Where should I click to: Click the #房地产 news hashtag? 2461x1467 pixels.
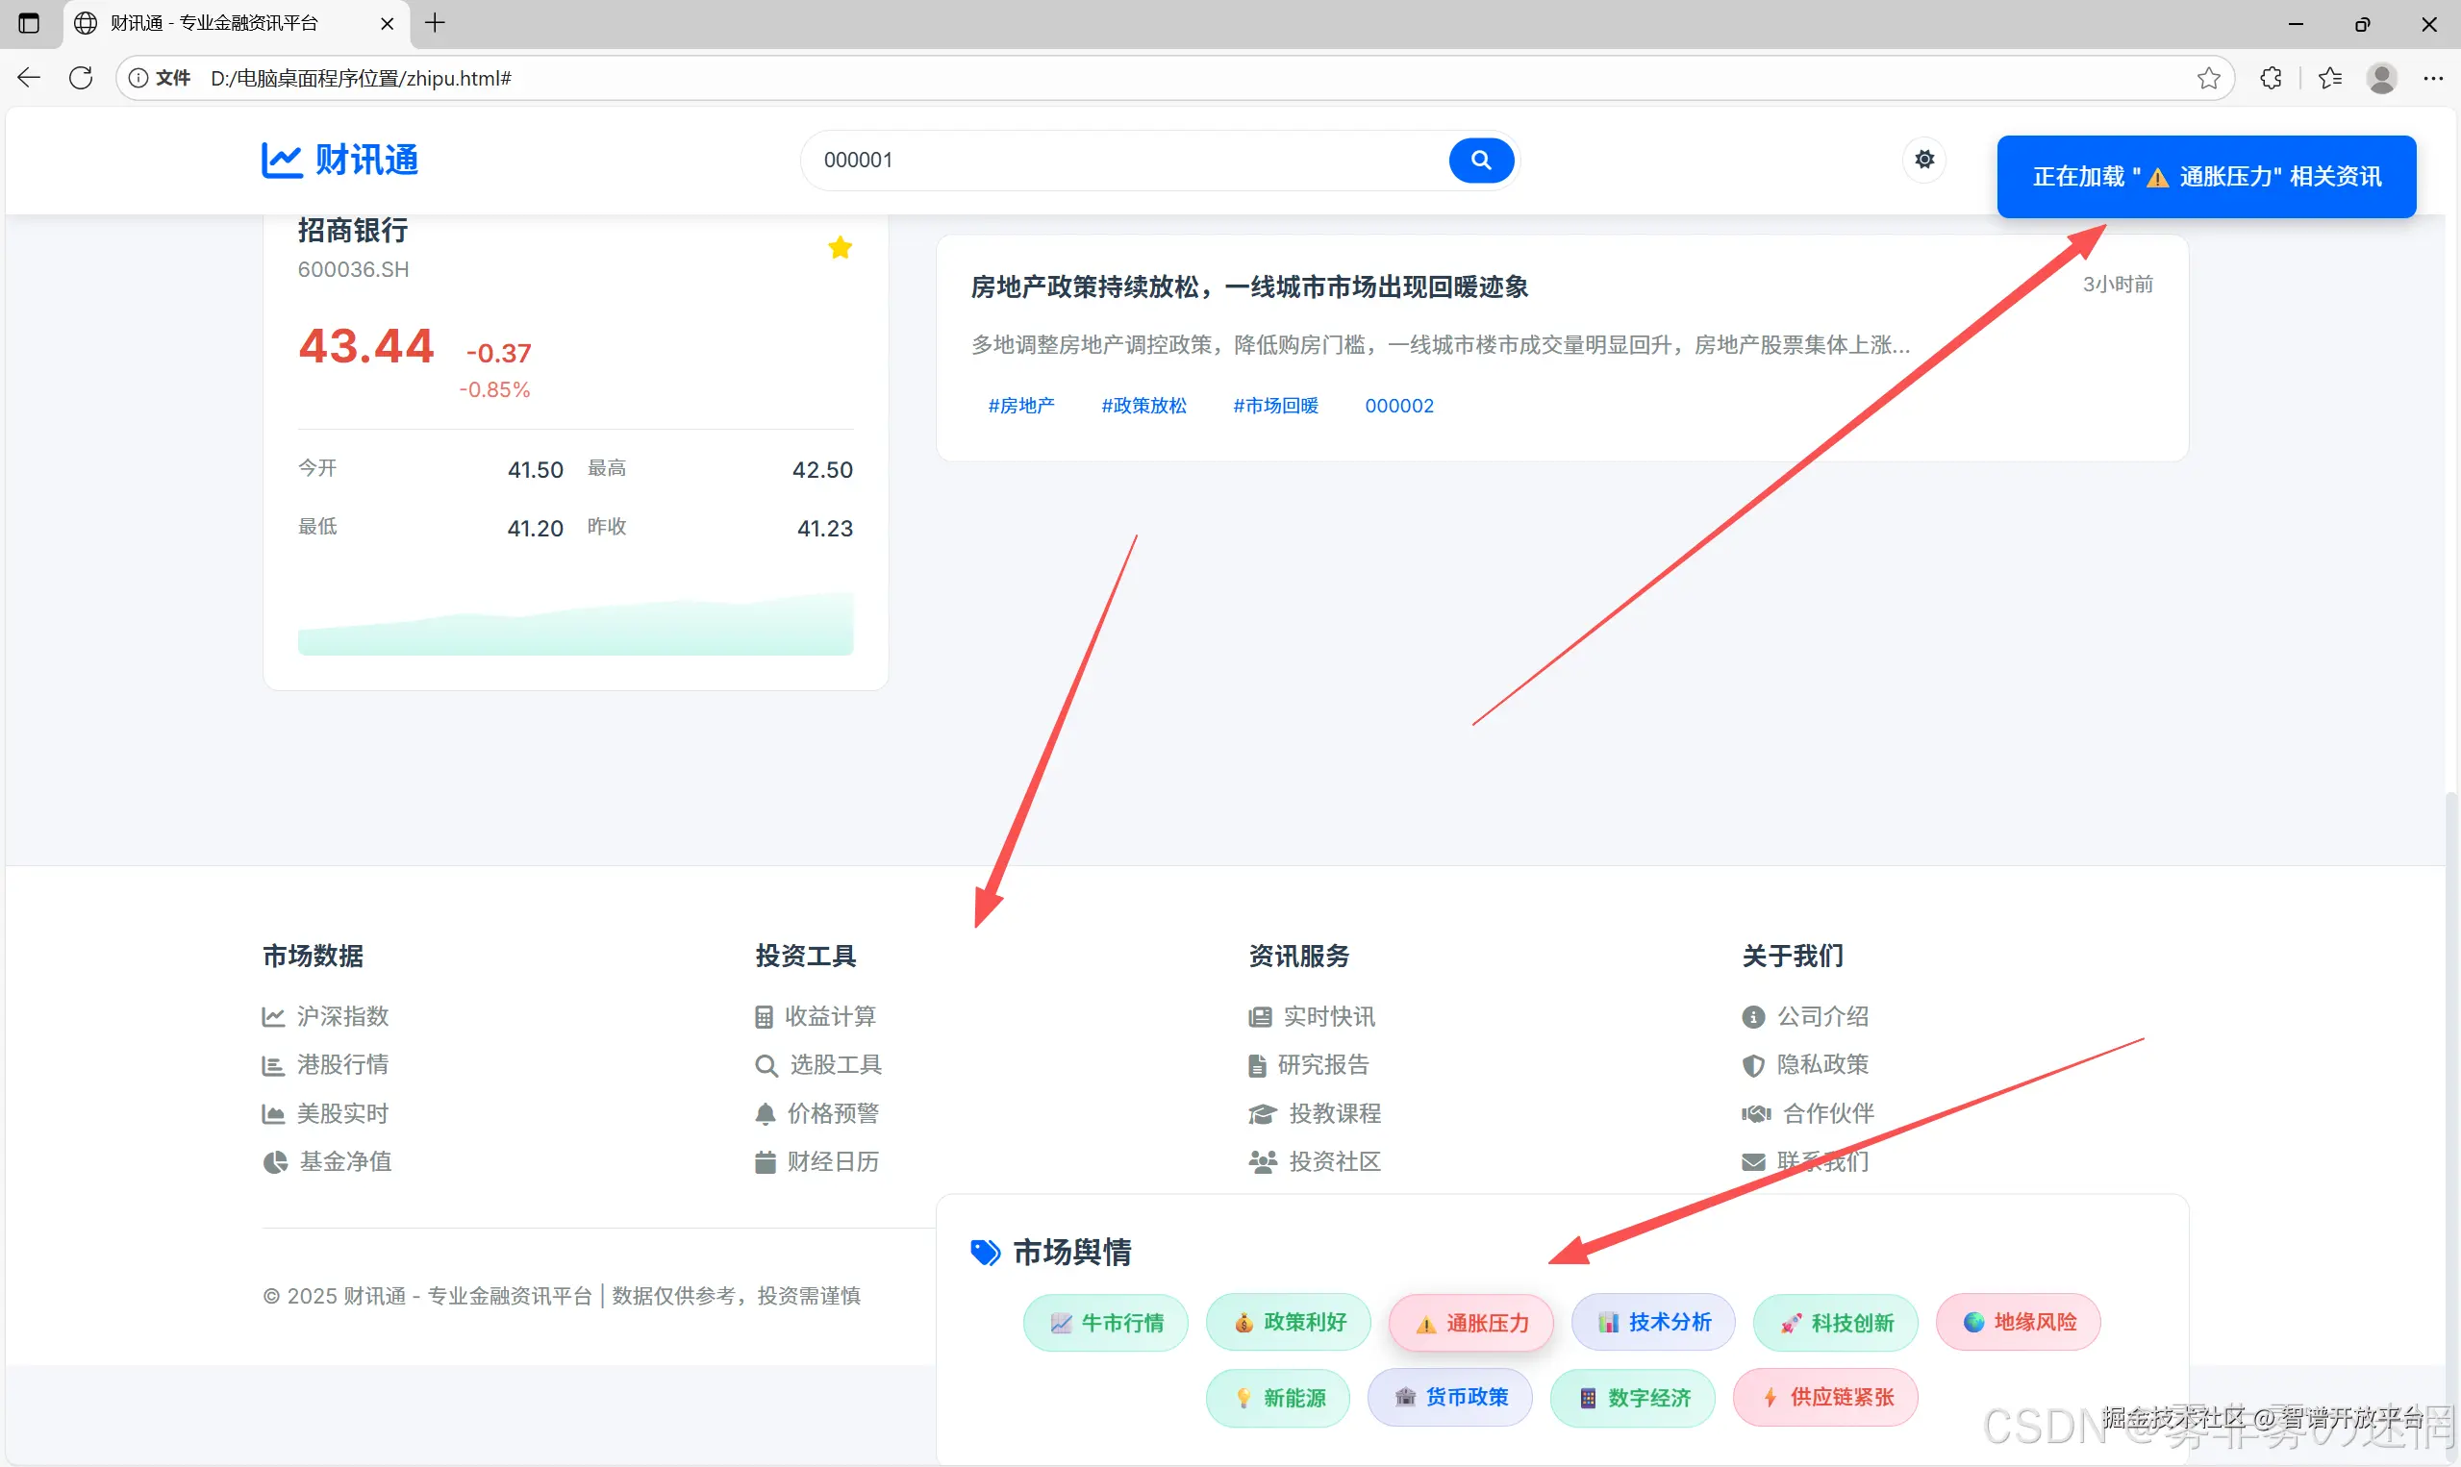(1020, 406)
